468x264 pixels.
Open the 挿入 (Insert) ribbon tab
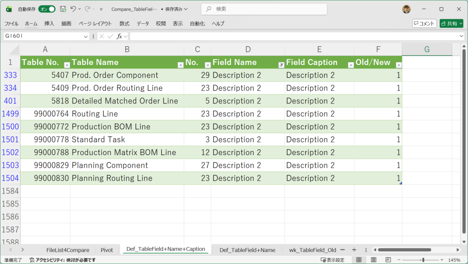coord(49,23)
